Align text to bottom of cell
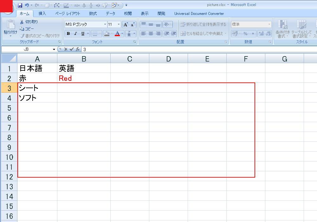Screen dimensions: 317x222 tap(158, 24)
